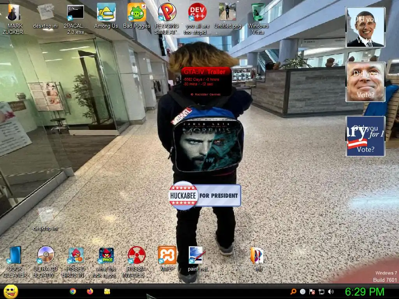
Task: Open the colorful icon labeled "shit"
Action: pos(258,255)
